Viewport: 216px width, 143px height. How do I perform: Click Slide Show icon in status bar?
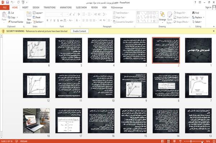(180, 141)
